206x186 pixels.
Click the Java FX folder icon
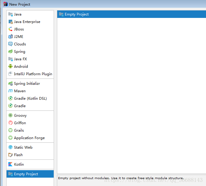10,59
